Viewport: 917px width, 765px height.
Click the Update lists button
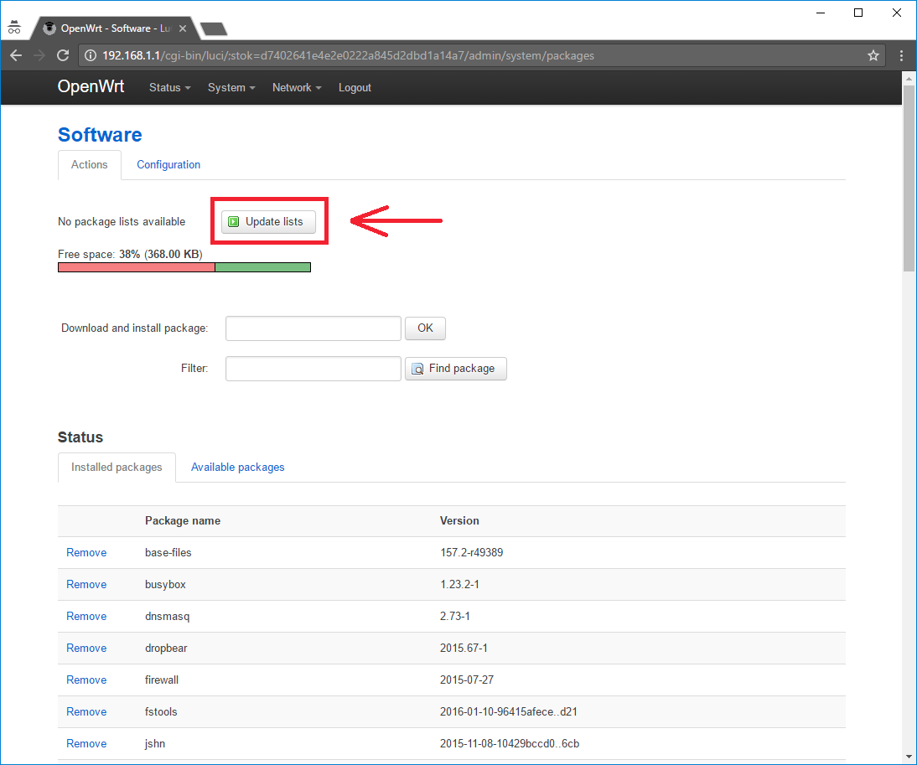(x=268, y=221)
